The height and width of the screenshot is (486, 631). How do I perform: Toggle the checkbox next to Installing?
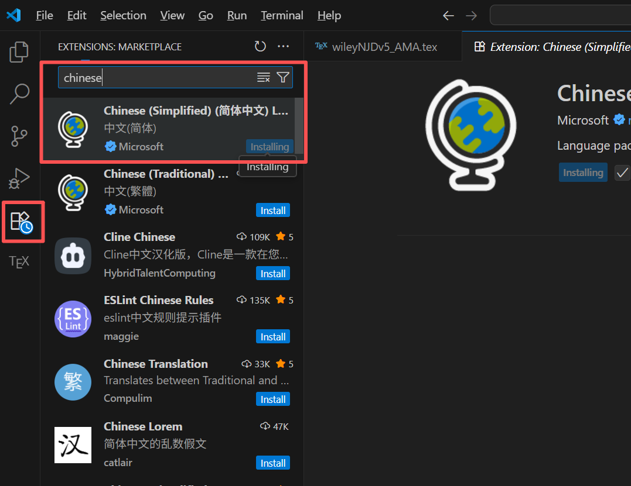pyautogui.click(x=622, y=173)
